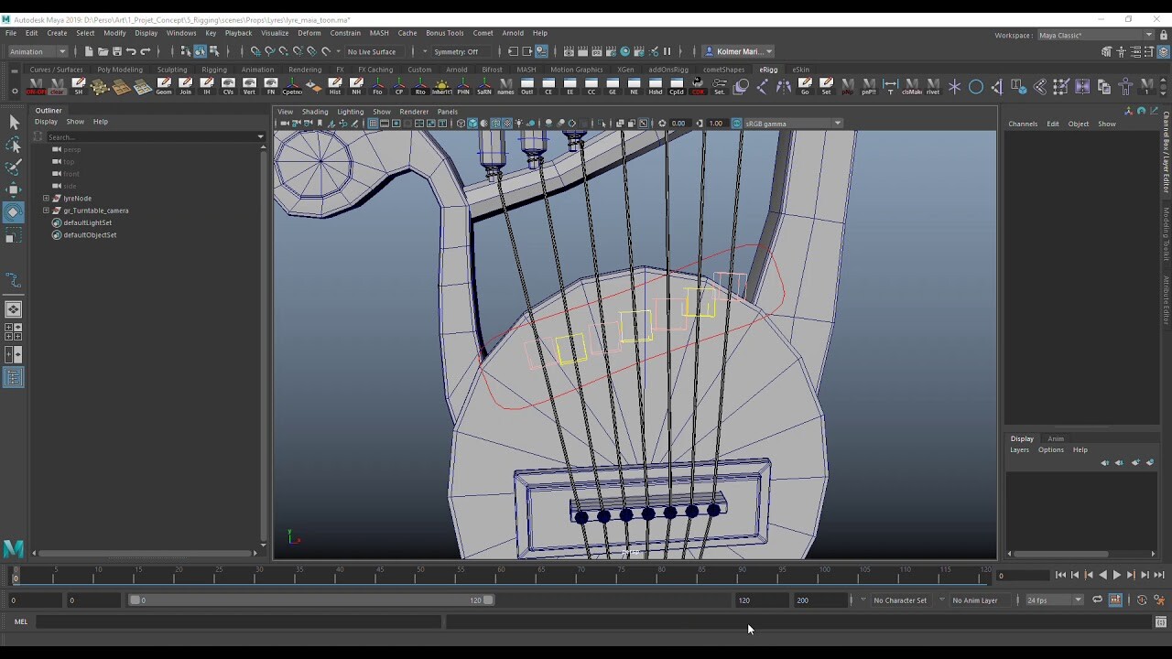The width and height of the screenshot is (1172, 659).
Task: Click the No Live Surface button
Action: coord(372,51)
